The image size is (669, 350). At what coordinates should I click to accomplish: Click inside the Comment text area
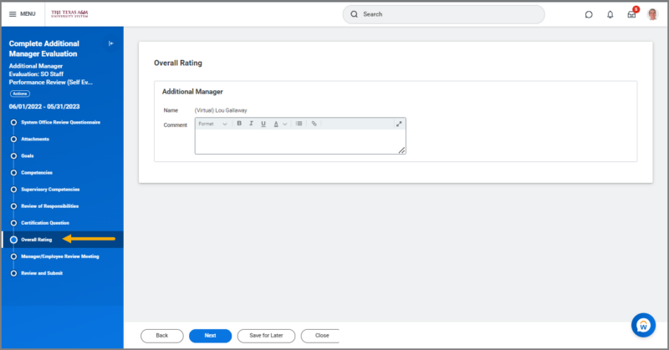click(x=300, y=141)
